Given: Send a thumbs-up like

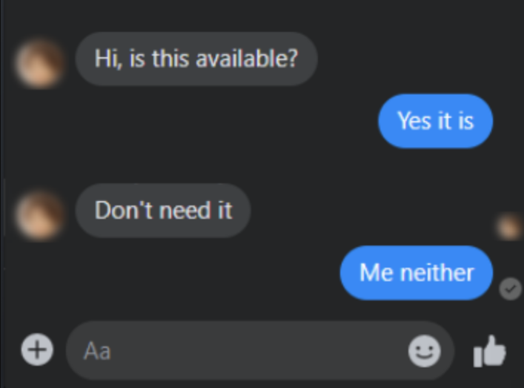Looking at the screenshot, I should click(490, 351).
